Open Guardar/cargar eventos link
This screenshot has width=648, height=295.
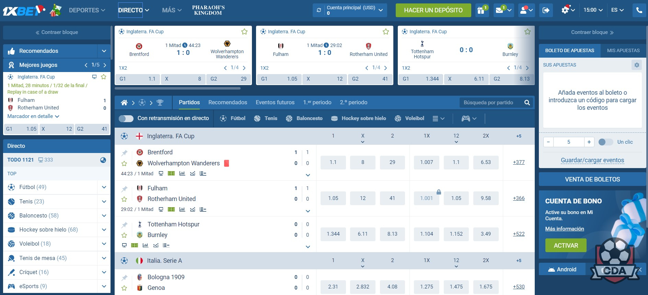pyautogui.click(x=592, y=160)
